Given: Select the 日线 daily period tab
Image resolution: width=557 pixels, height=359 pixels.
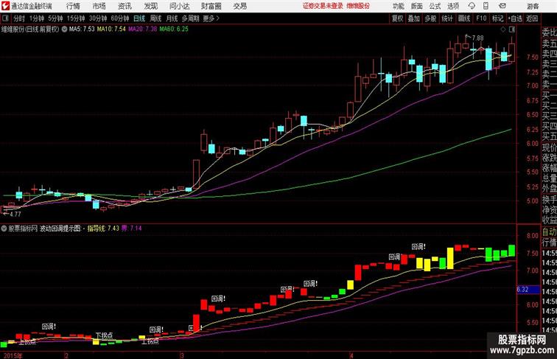Looking at the screenshot, I should 139,18.
